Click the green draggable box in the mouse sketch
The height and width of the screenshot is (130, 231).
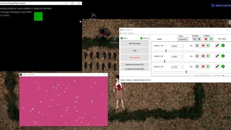[x=38, y=16]
